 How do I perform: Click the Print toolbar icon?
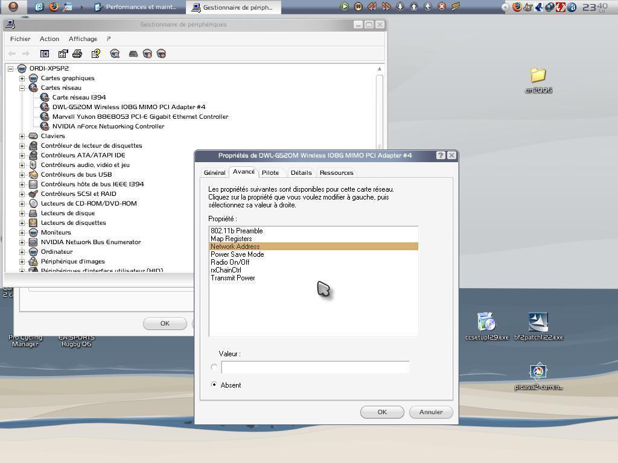point(77,54)
